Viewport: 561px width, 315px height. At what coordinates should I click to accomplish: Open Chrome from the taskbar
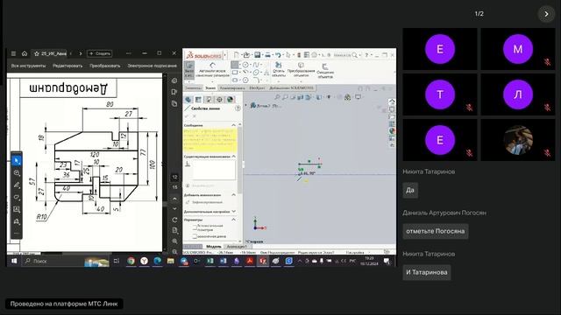click(x=131, y=261)
